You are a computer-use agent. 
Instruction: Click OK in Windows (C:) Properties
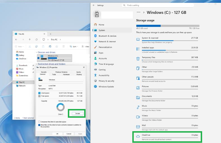tap(57, 134)
